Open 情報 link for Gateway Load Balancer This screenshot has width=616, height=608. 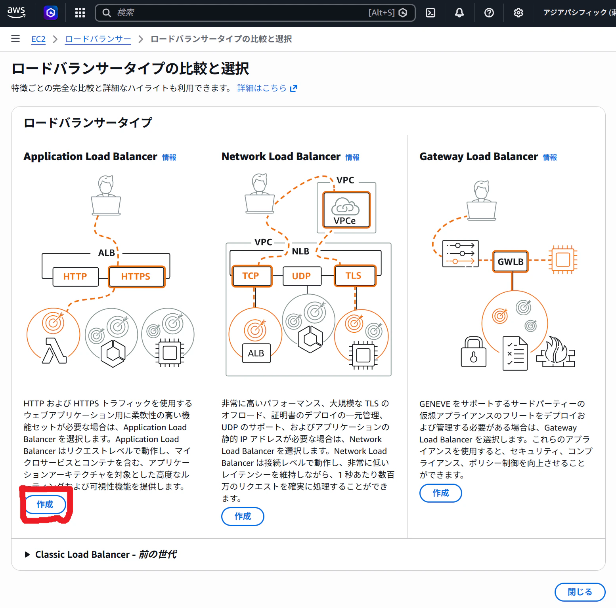550,157
